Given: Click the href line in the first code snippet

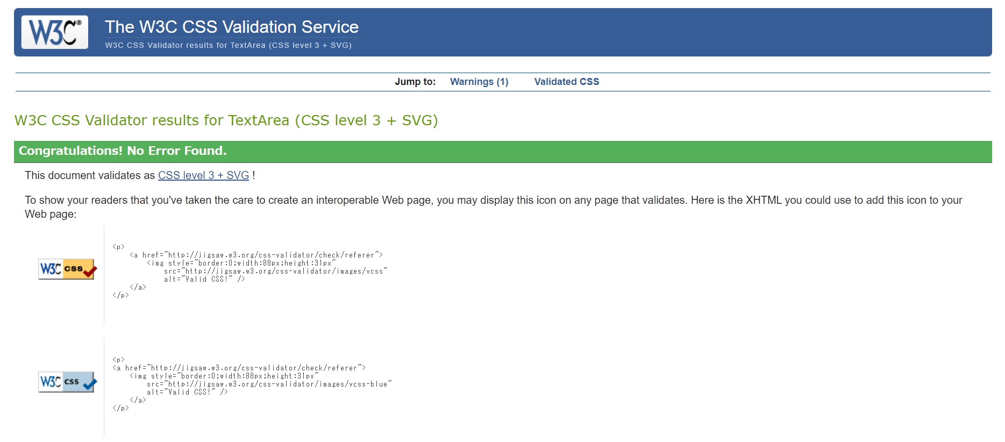Looking at the screenshot, I should pyautogui.click(x=256, y=255).
